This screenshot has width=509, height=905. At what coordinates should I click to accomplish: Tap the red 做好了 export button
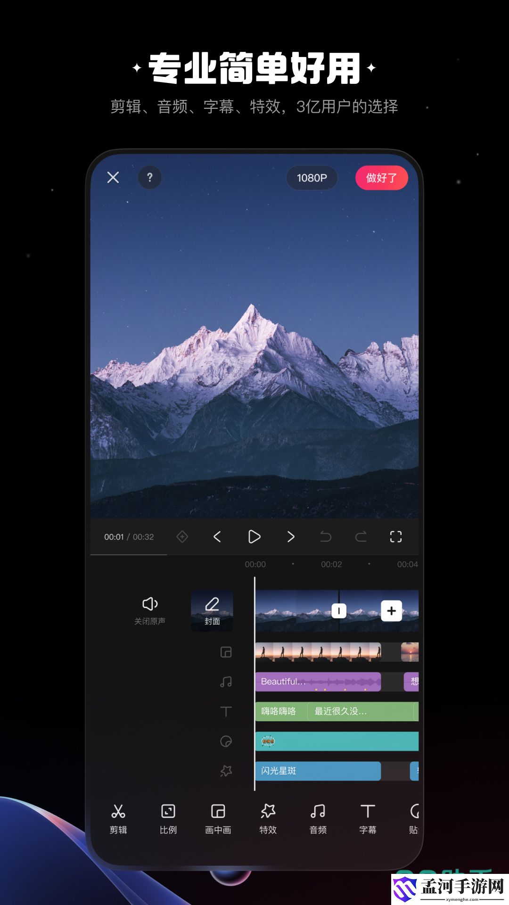click(x=382, y=178)
